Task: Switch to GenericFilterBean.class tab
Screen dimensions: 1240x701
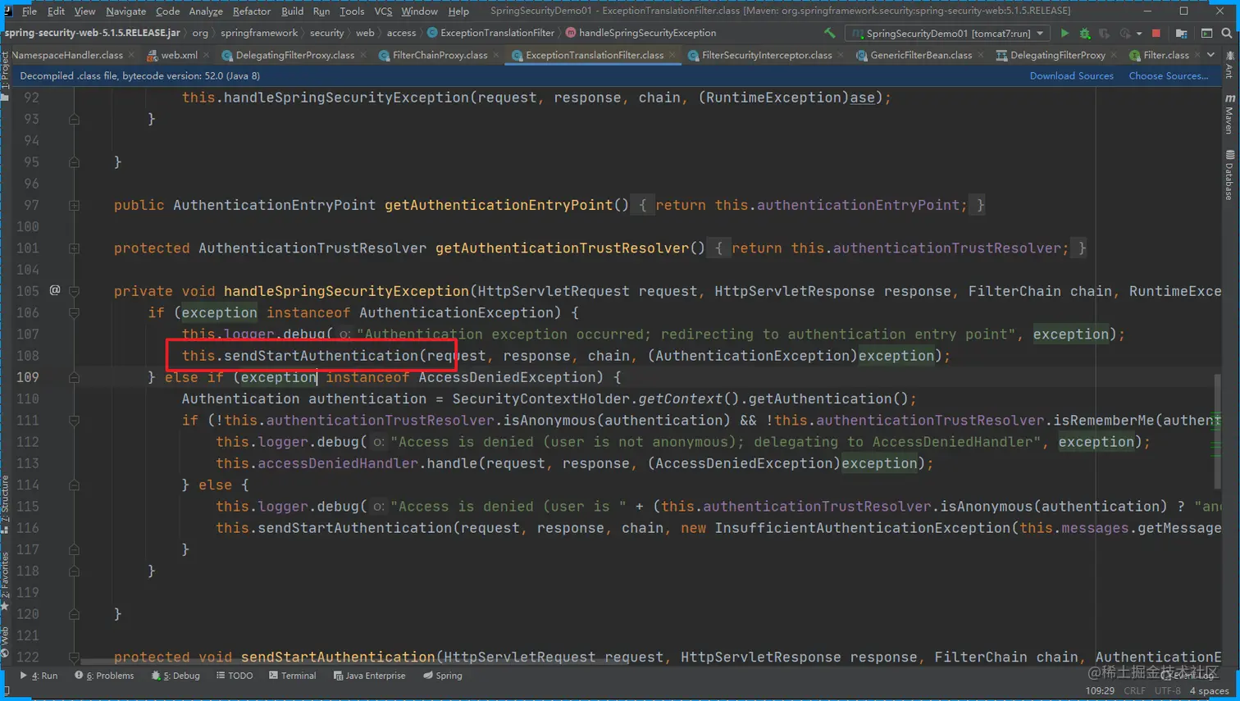Action: [921, 55]
